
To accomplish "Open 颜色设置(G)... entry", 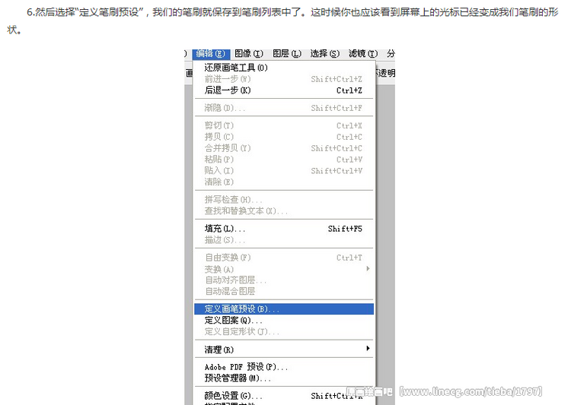I will pos(284,396).
